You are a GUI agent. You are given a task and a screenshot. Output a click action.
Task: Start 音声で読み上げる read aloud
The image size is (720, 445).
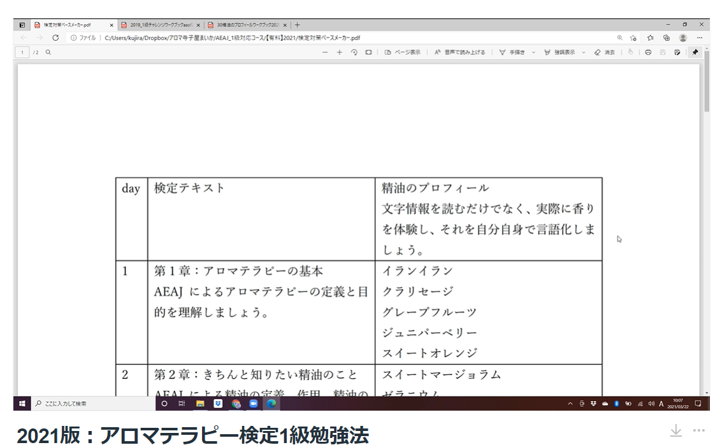(459, 52)
